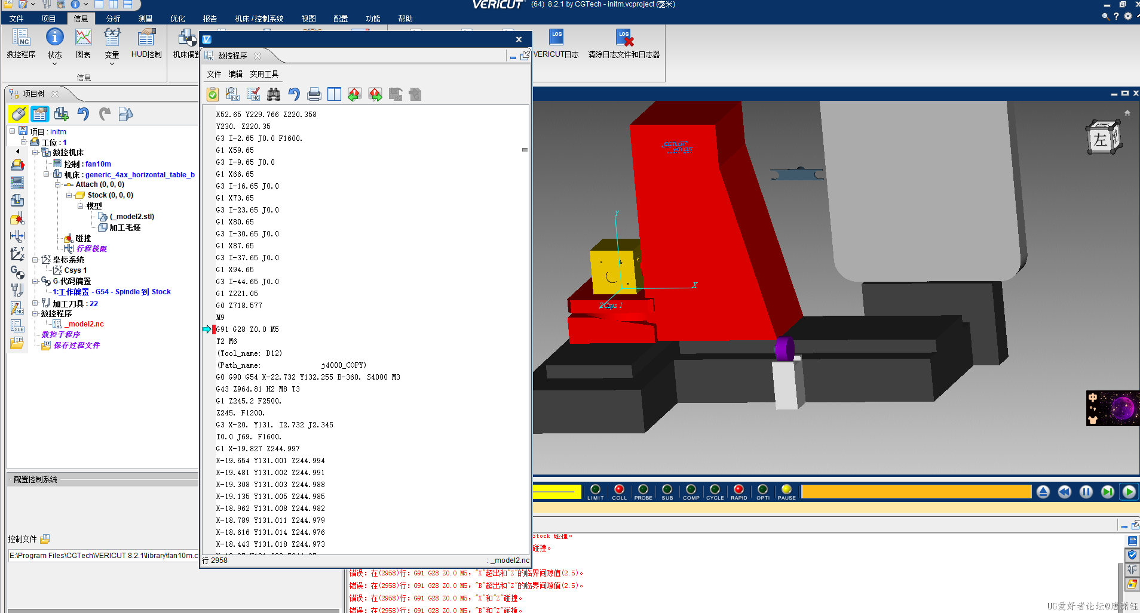Viewport: 1140px width, 613px height.
Task: Click the printer icon in NC editor toolbar
Action: [x=314, y=94]
